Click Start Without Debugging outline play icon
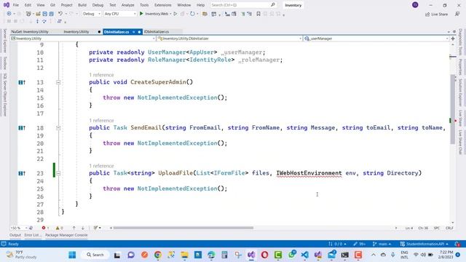 (175, 14)
